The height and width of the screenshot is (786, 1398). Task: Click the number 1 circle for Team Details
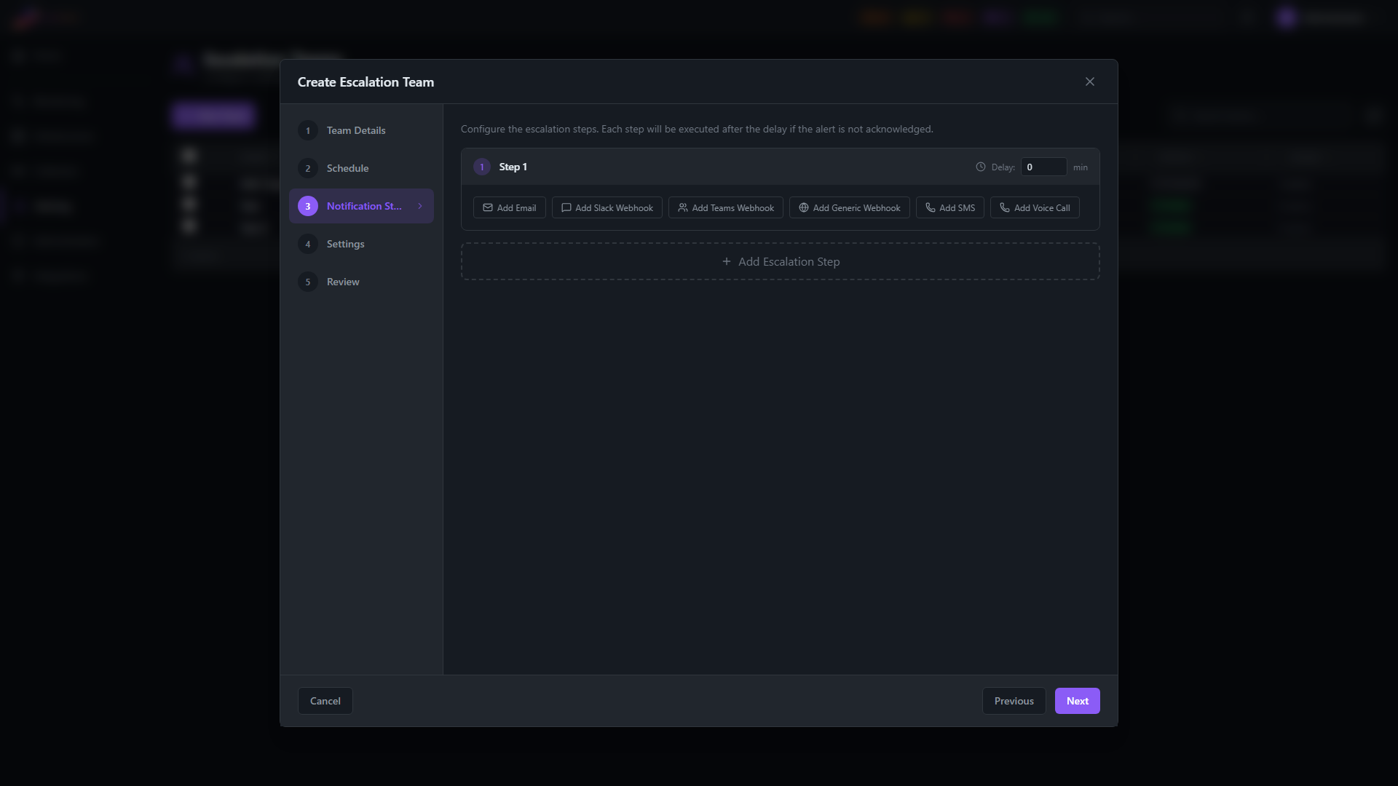(307, 130)
